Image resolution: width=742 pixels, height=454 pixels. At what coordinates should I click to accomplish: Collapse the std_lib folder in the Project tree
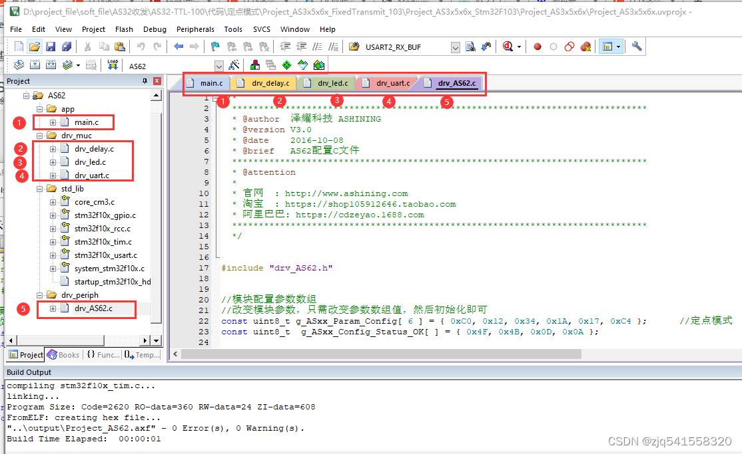(41, 188)
